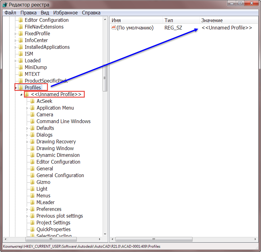Screen dimensions: 261x252
Task: Select the Dynamic Dimension key
Action: 58,155
